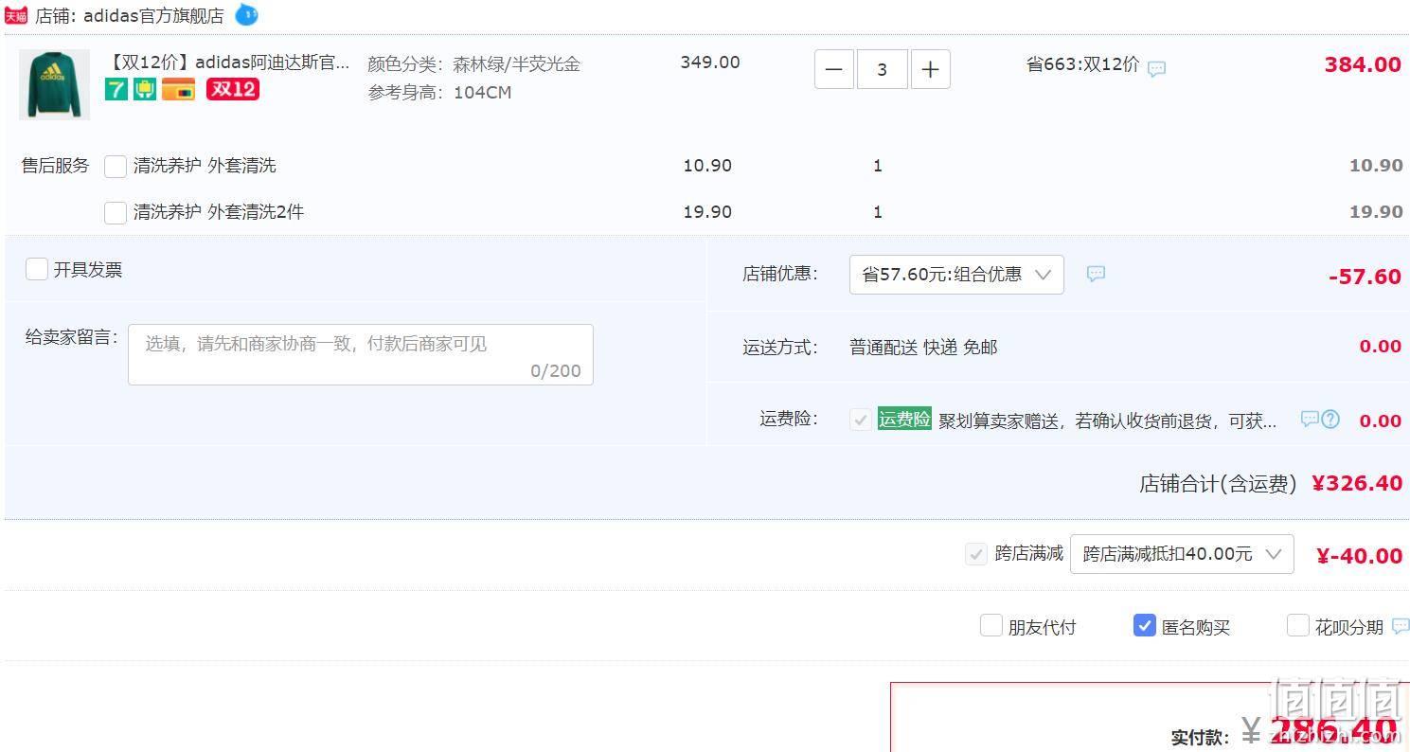
Task: Click the 10.90 price of 外套清洗
Action: click(x=707, y=166)
